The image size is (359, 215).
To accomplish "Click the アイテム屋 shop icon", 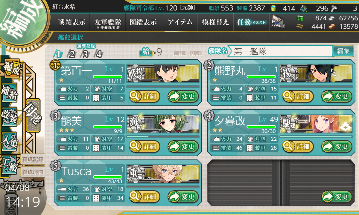I will pyautogui.click(x=277, y=22).
